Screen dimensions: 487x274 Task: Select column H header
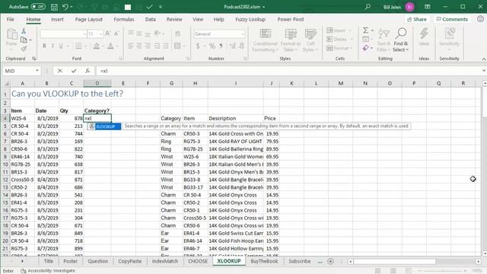pyautogui.click(x=195, y=83)
